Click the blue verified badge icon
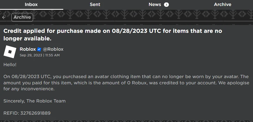Screen dimensions: 253x122 pyautogui.click(x=39, y=49)
